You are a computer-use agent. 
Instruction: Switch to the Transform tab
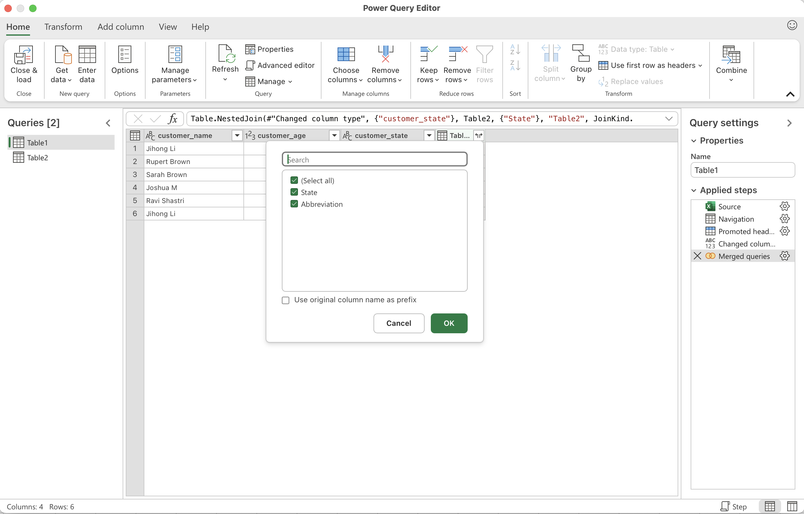pos(63,27)
